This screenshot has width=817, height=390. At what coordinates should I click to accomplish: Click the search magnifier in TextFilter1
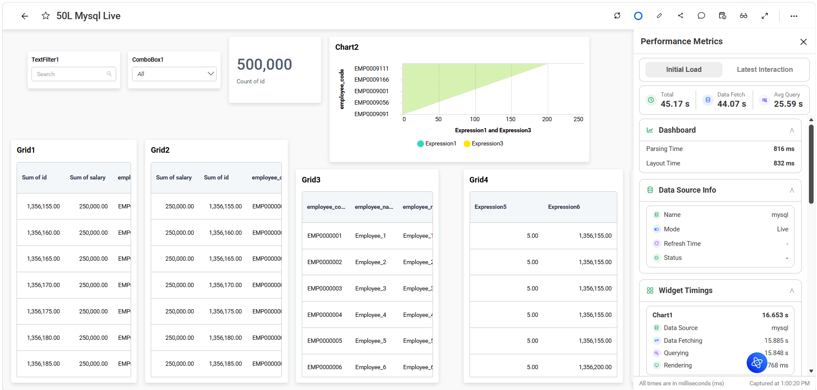[x=109, y=74]
